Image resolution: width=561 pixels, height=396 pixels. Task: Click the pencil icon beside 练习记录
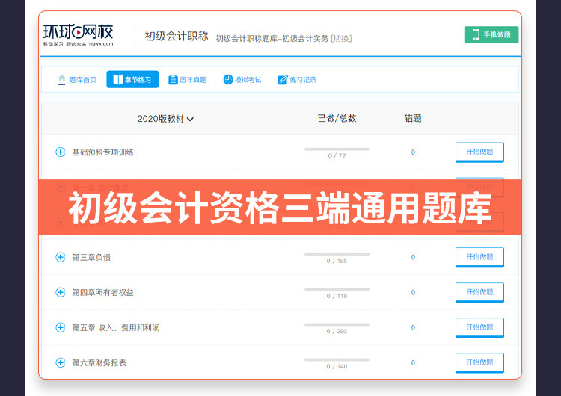283,79
